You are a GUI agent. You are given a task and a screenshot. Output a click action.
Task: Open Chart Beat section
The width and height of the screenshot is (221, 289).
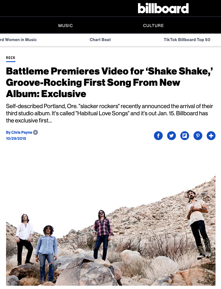point(100,40)
